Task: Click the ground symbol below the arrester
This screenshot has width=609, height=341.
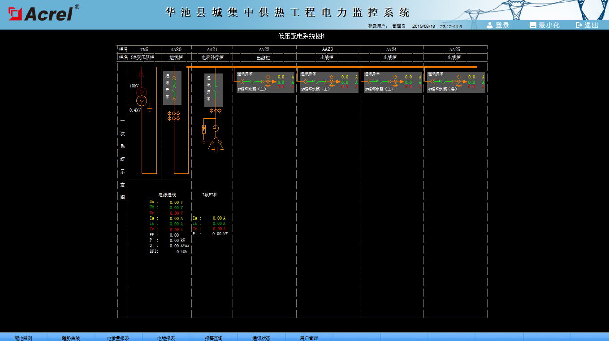Action: (x=204, y=141)
